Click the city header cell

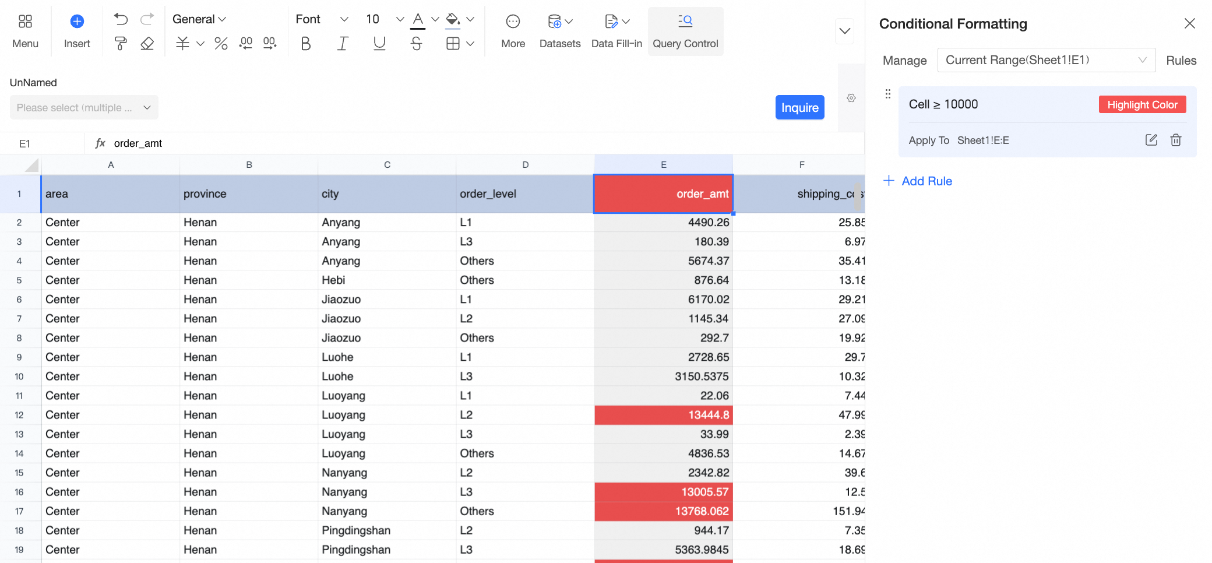pos(387,194)
